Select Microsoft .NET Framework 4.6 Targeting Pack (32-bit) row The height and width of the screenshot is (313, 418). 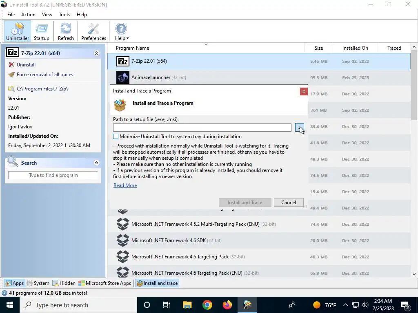coord(258,257)
